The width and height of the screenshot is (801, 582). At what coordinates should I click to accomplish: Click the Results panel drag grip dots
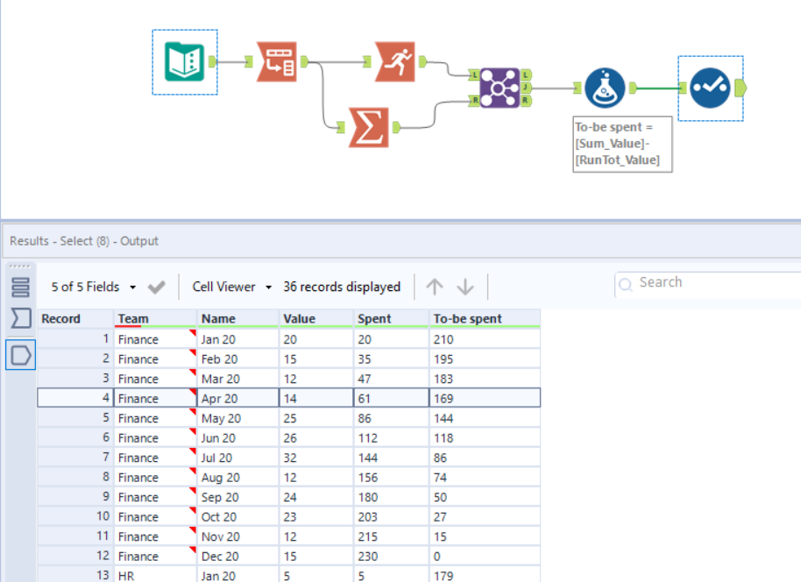coord(20,266)
